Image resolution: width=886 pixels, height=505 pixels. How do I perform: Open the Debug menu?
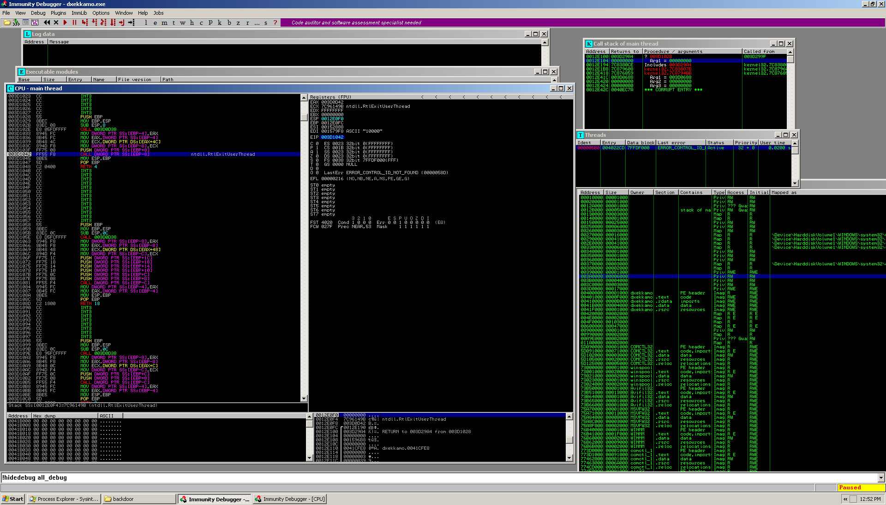(38, 13)
